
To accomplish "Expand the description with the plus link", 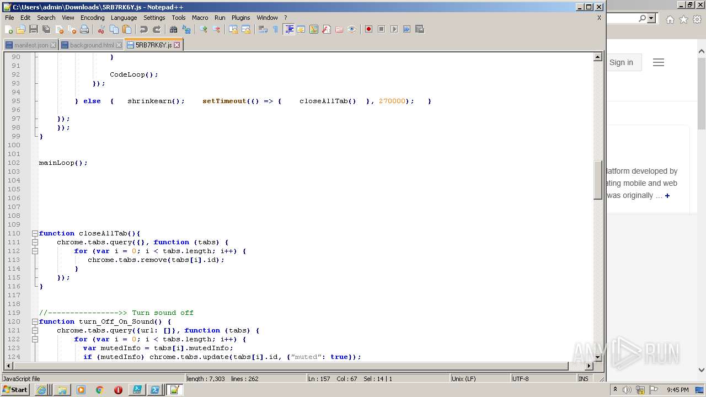I will click(x=667, y=196).
